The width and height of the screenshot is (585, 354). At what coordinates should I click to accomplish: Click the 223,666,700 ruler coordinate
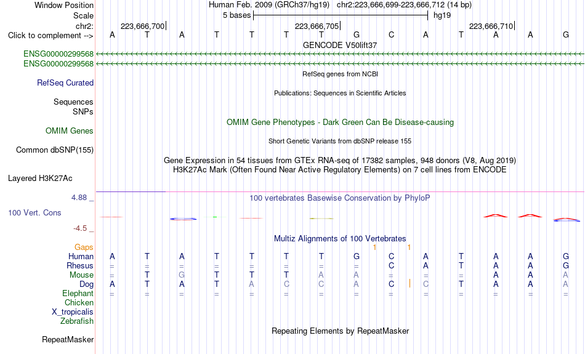tap(142, 26)
